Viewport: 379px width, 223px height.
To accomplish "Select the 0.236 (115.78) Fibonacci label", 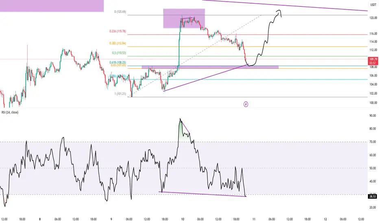I will 118,31.
